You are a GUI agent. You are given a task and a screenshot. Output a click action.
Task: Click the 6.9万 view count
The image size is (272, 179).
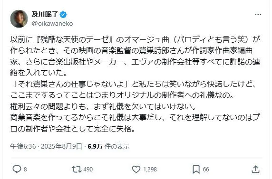[95, 146]
